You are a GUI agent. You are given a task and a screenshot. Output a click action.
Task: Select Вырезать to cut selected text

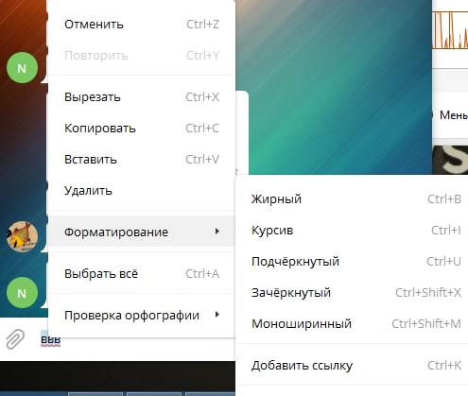(142, 97)
